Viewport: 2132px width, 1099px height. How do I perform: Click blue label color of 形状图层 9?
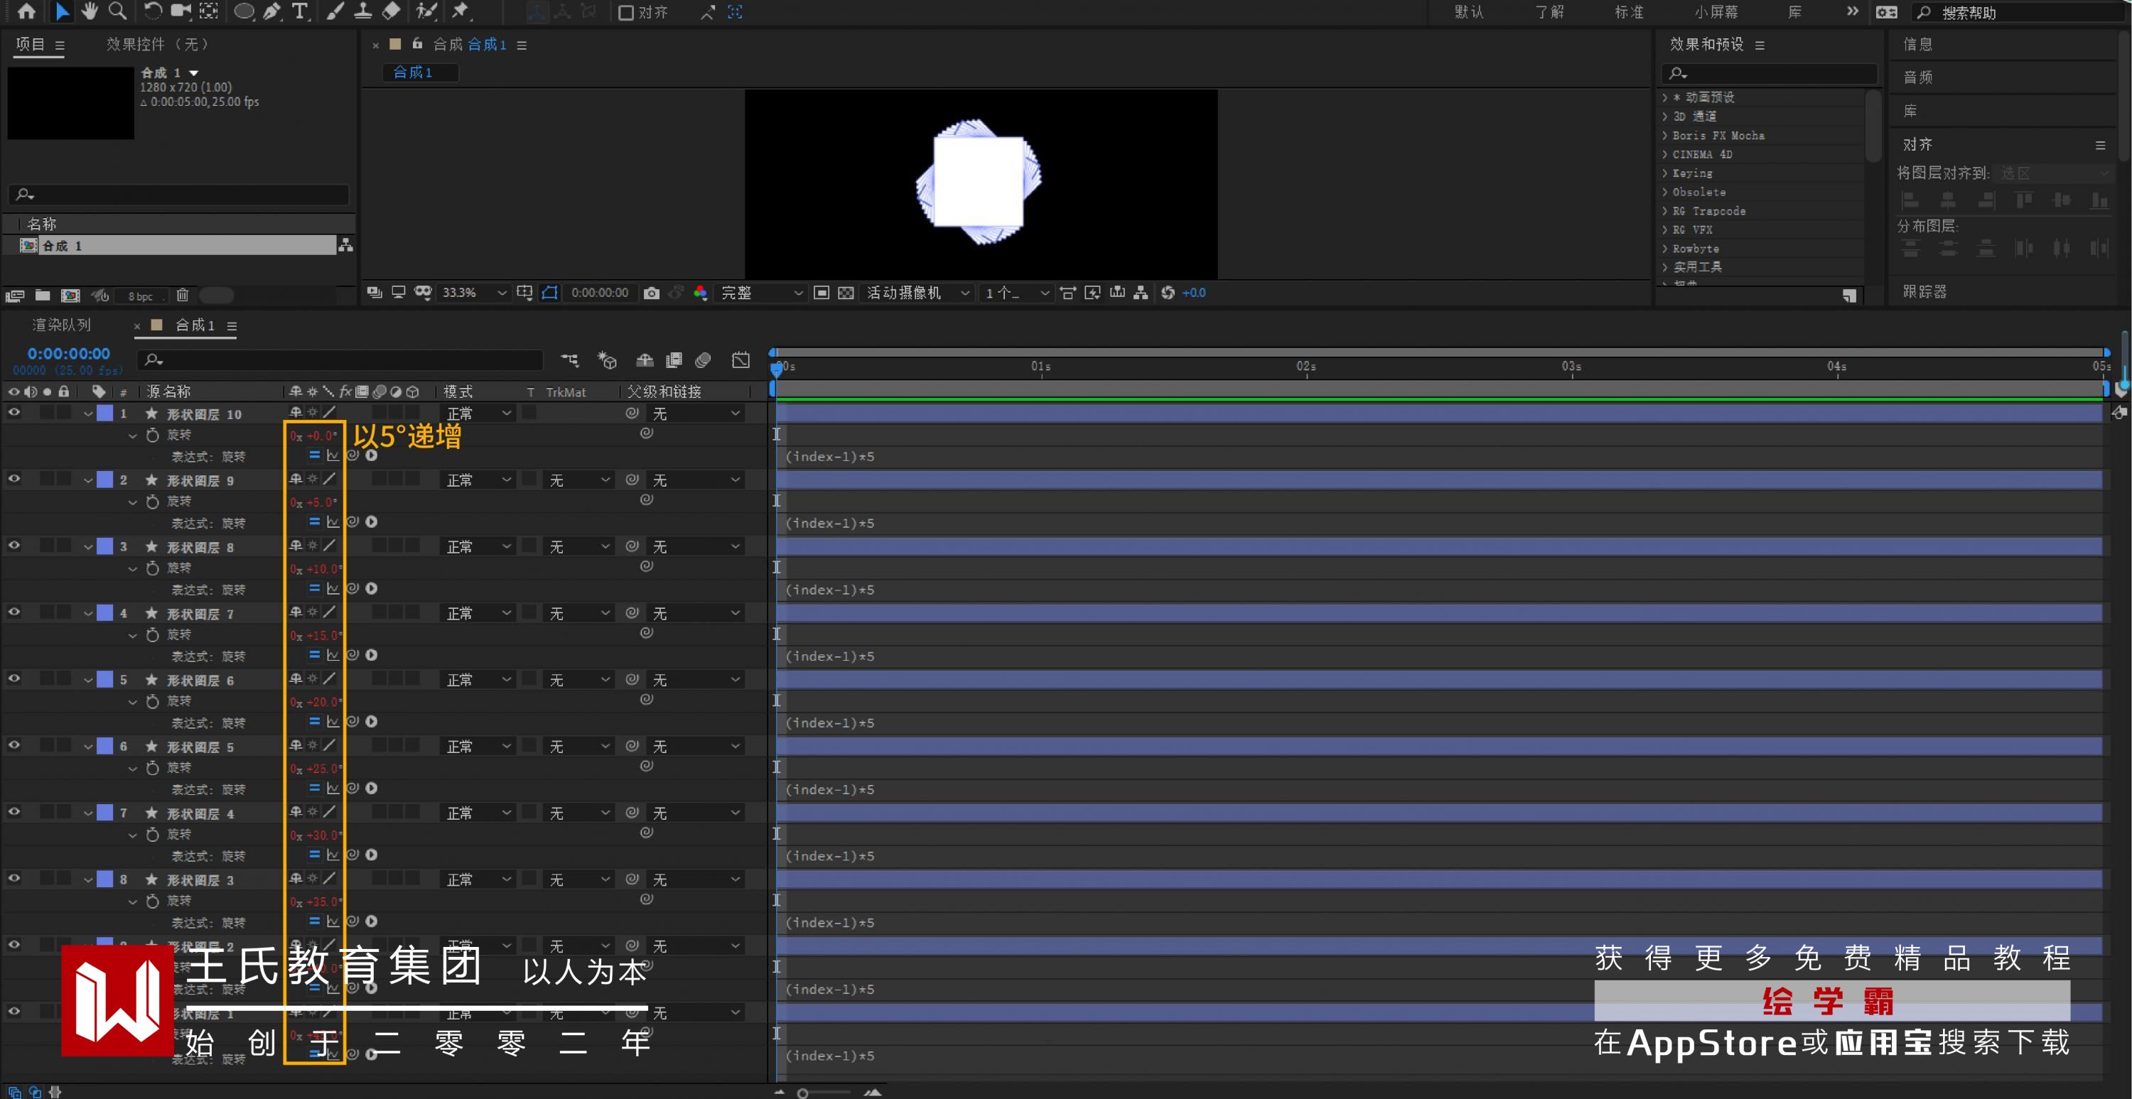(105, 480)
